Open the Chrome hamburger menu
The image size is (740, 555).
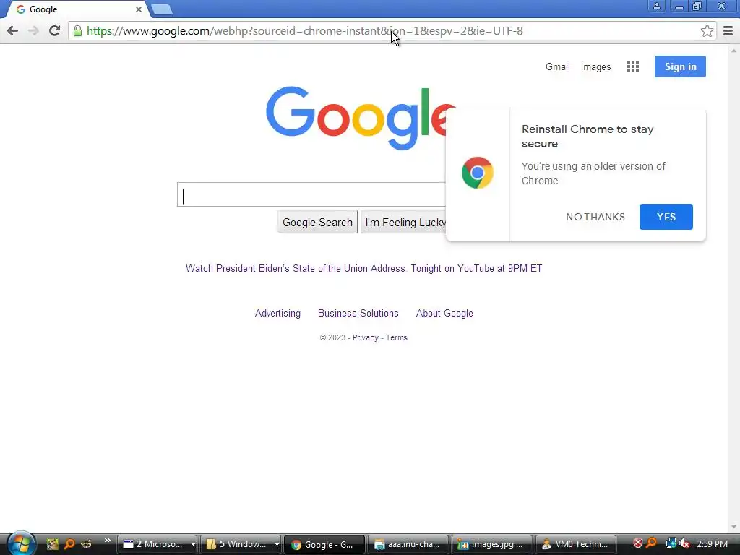click(728, 30)
